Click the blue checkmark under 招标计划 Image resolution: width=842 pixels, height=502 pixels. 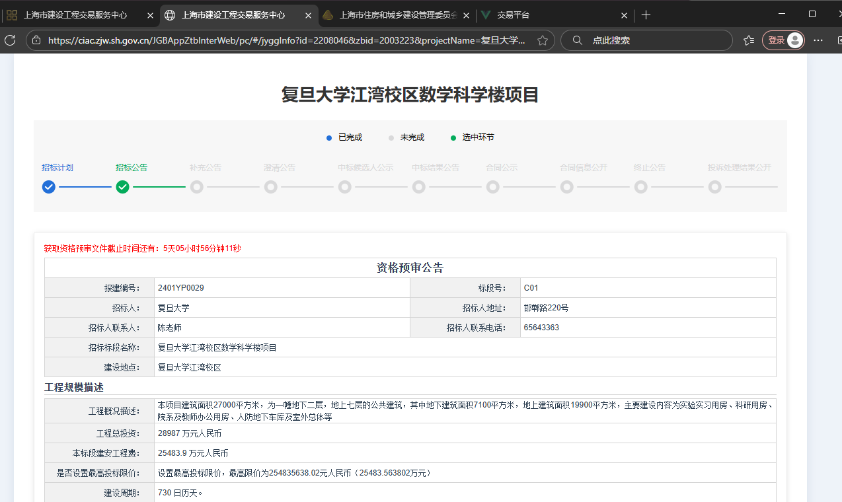48,187
